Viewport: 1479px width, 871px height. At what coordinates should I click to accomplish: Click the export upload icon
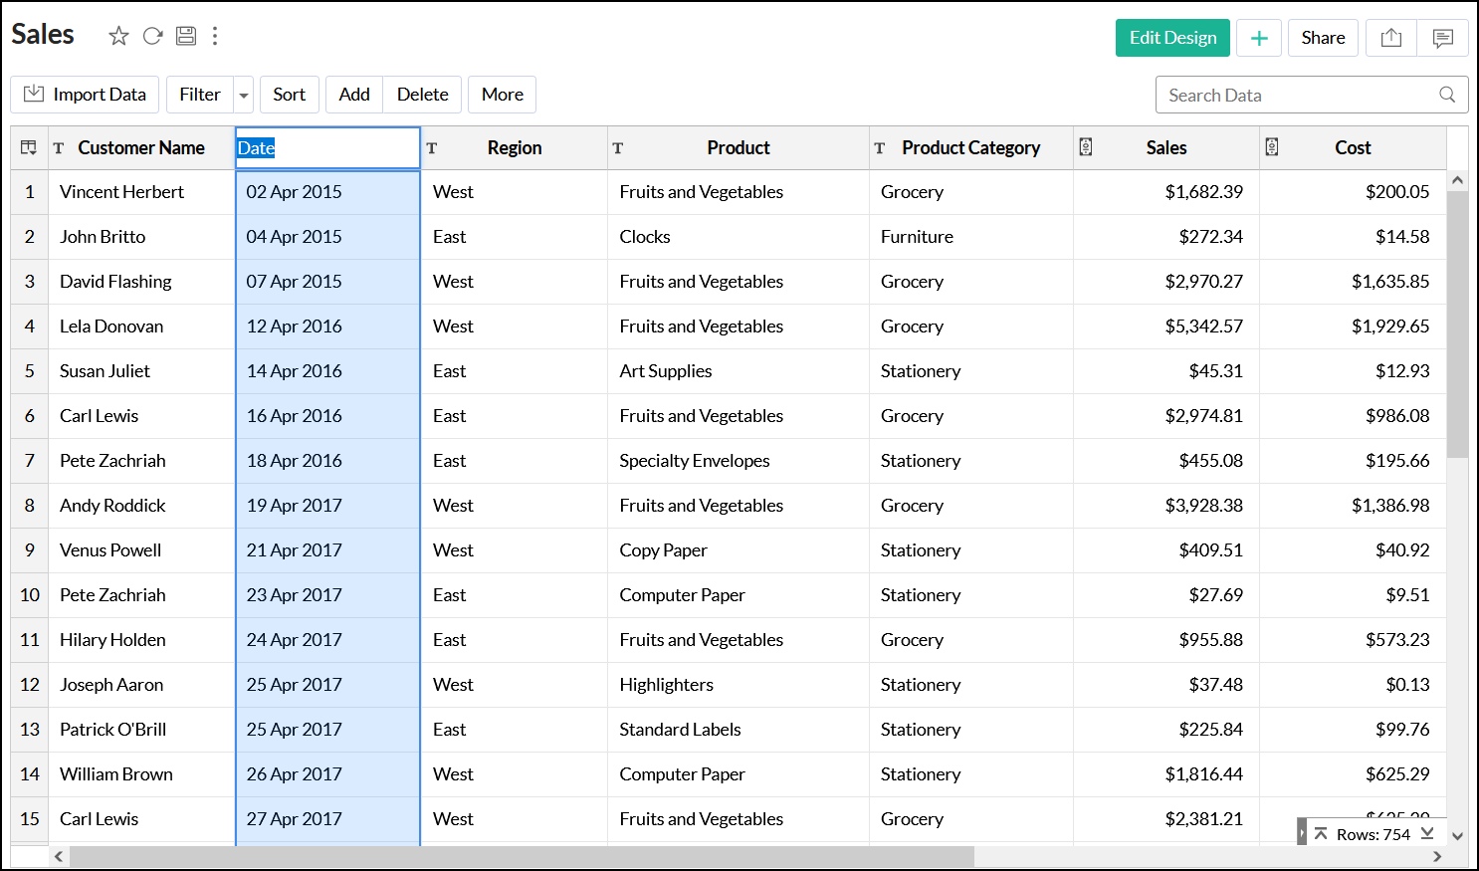click(x=1391, y=38)
